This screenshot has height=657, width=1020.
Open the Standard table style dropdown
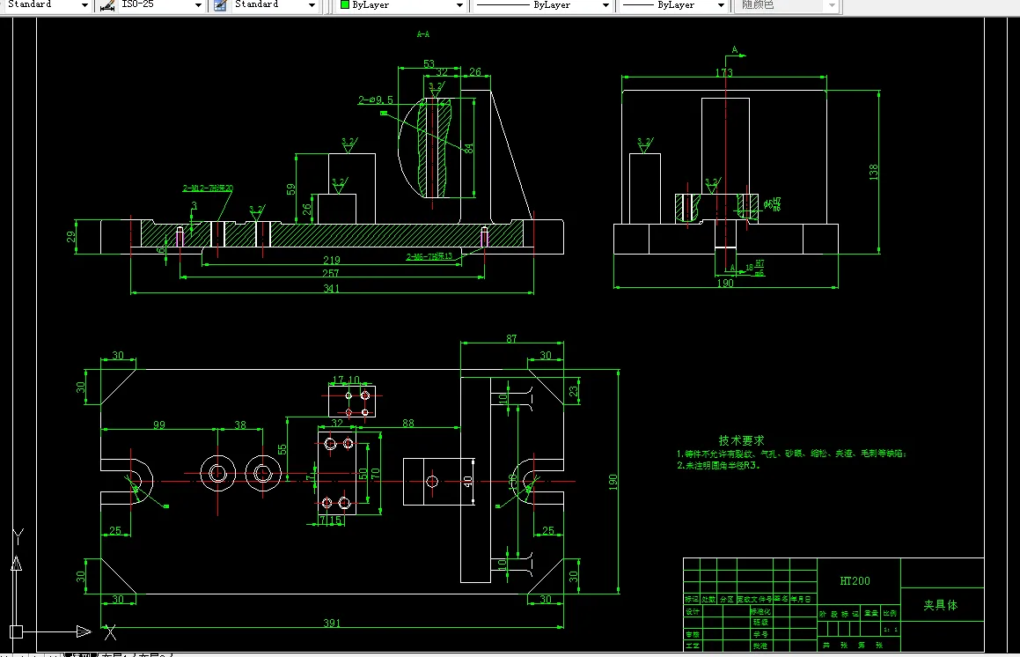pos(312,5)
